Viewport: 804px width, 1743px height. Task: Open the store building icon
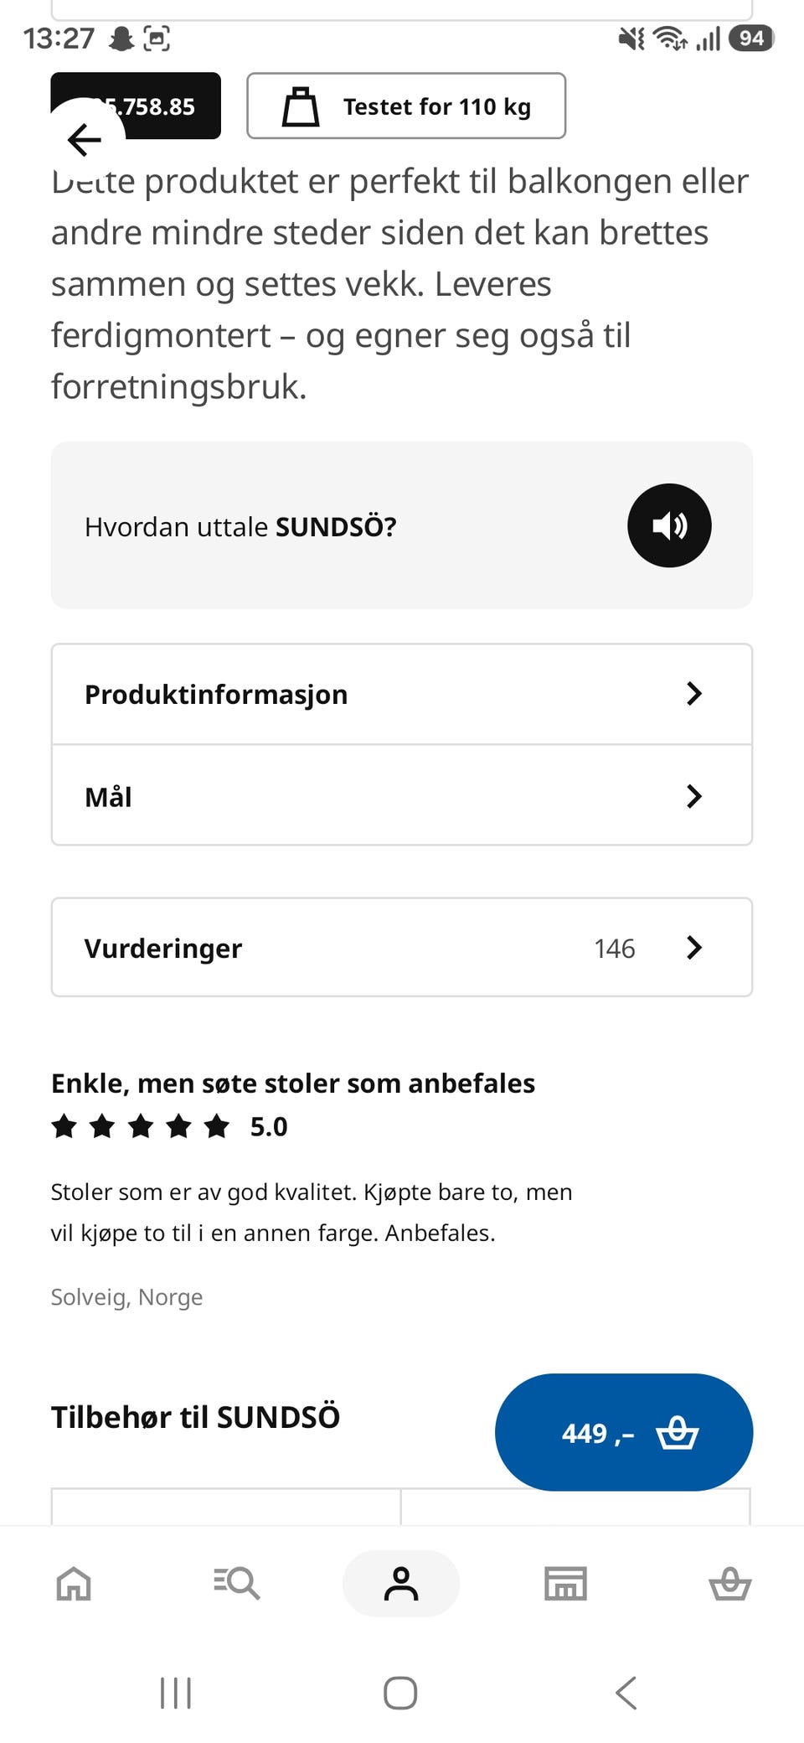pyautogui.click(x=565, y=1584)
